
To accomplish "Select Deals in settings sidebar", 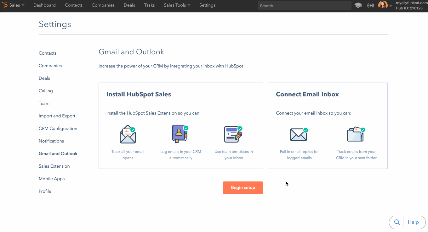I will tap(44, 78).
